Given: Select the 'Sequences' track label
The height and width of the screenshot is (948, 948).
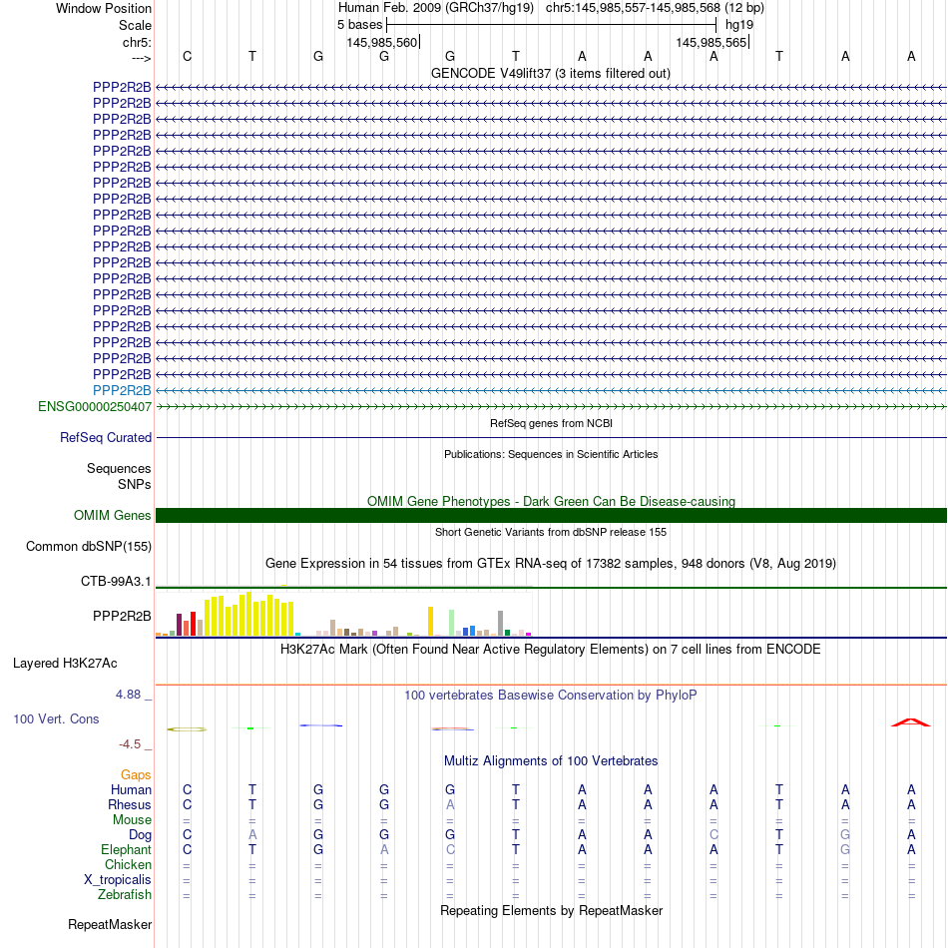Looking at the screenshot, I should pyautogui.click(x=119, y=469).
